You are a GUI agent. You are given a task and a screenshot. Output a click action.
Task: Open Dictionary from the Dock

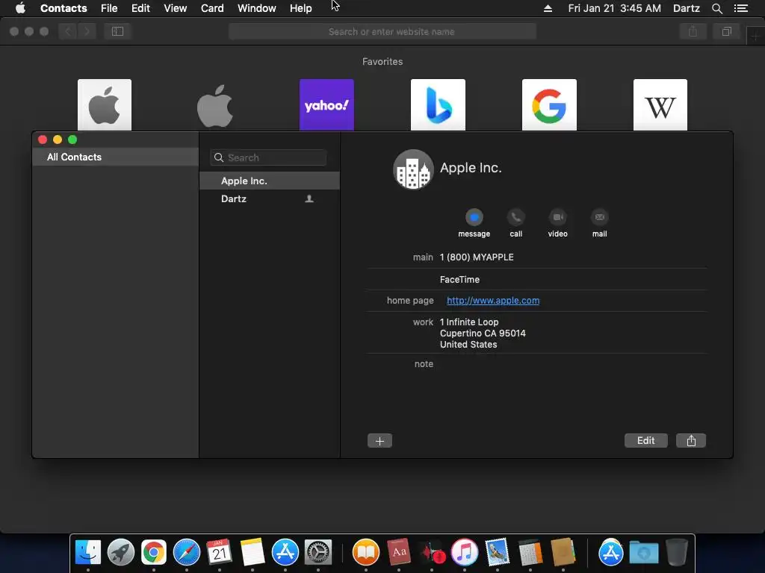(x=399, y=552)
